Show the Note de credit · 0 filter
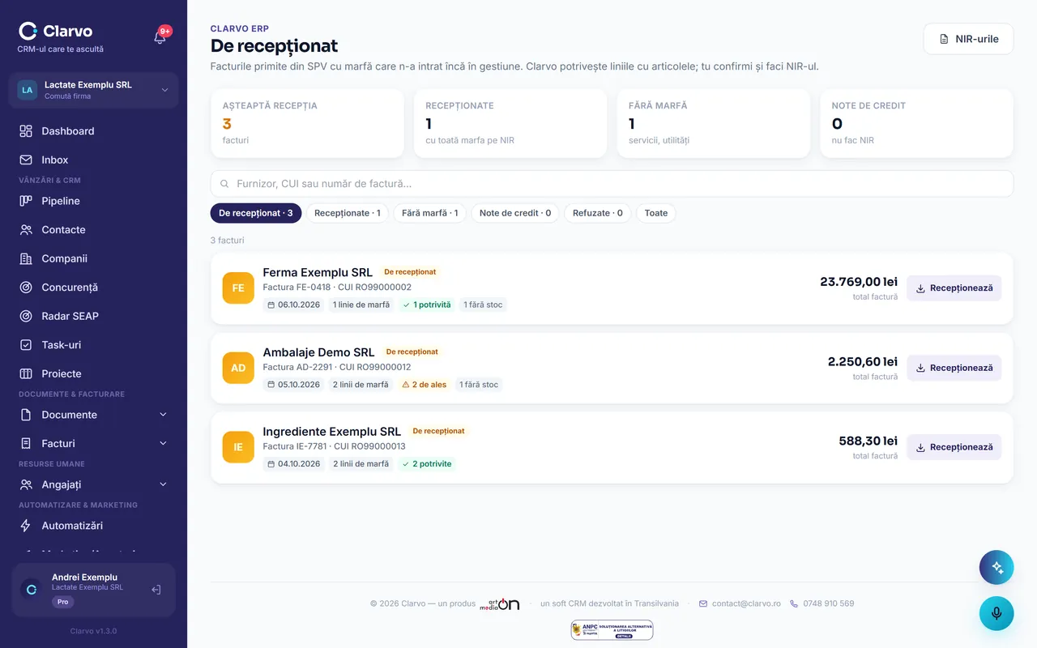 click(515, 213)
